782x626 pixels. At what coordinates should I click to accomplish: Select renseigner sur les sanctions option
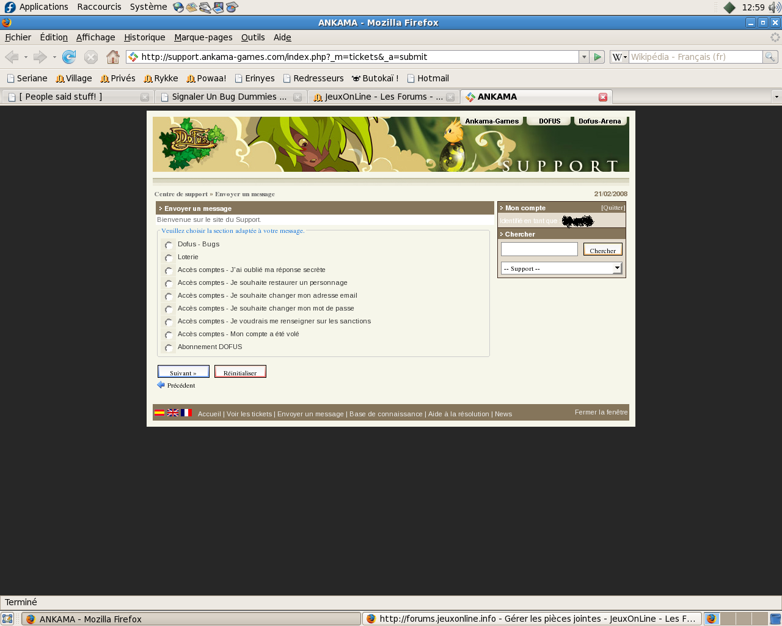coord(169,322)
